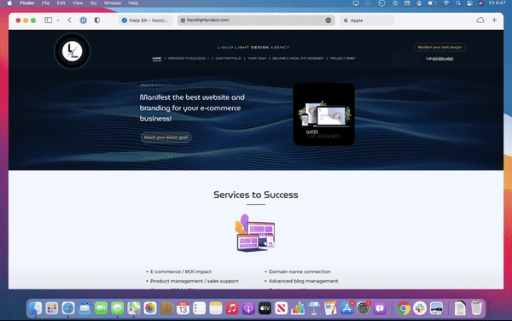The image size is (512, 321).
Task: Expand the Services to Success nav dropdown
Action: point(189,58)
